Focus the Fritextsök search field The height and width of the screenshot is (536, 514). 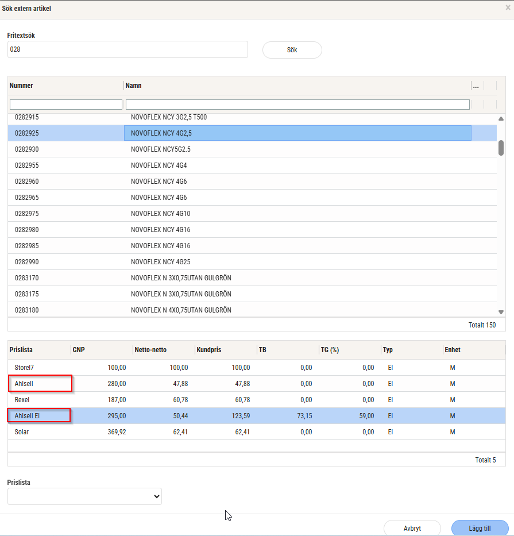(x=127, y=49)
